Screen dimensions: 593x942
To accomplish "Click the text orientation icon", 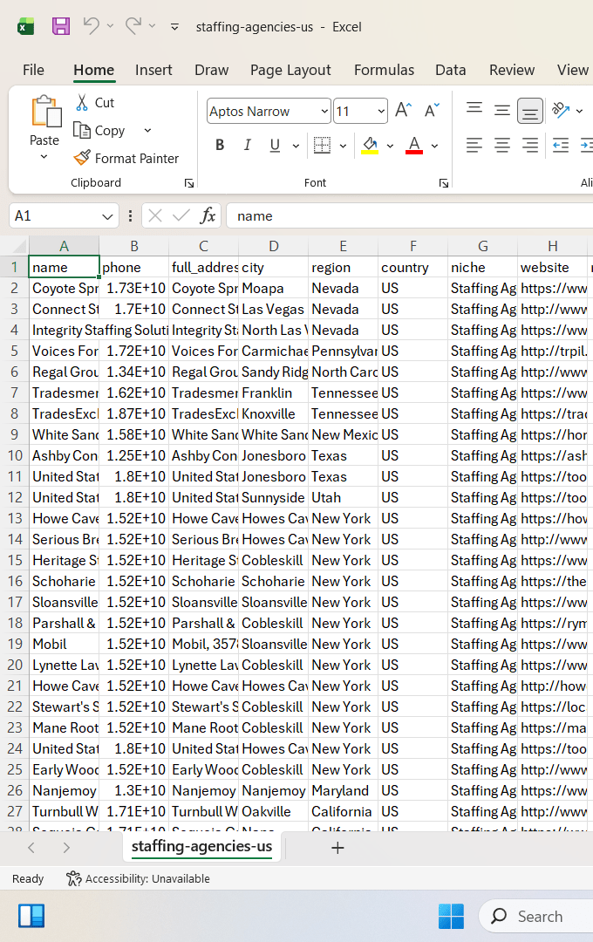I will tap(561, 110).
